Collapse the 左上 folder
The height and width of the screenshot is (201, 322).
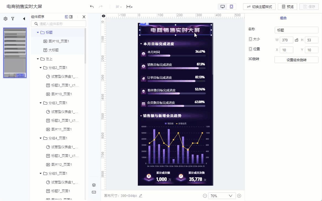38,59
